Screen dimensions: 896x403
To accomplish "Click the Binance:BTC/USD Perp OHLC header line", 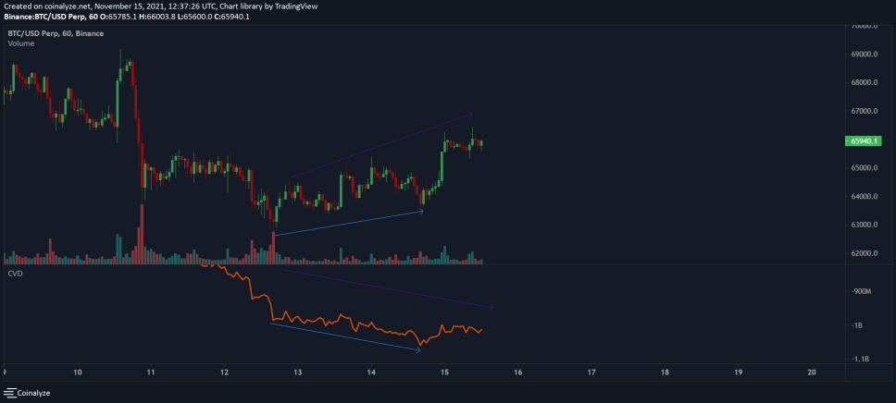I will point(126,17).
